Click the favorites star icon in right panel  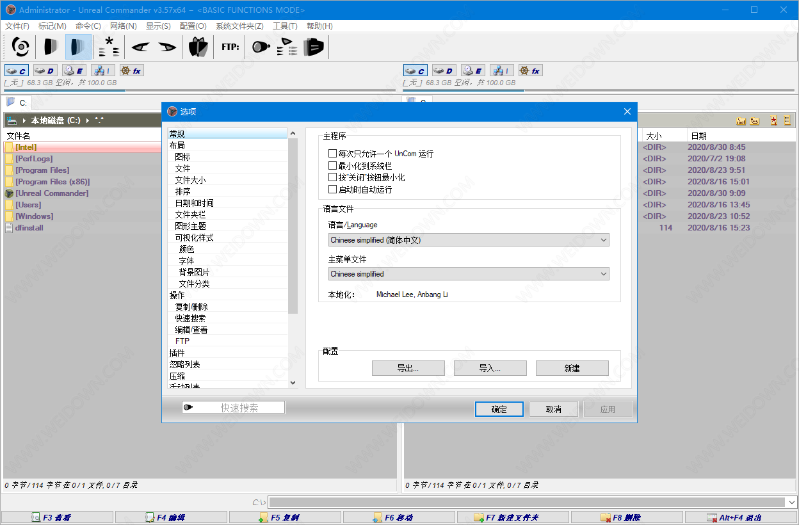coord(773,120)
